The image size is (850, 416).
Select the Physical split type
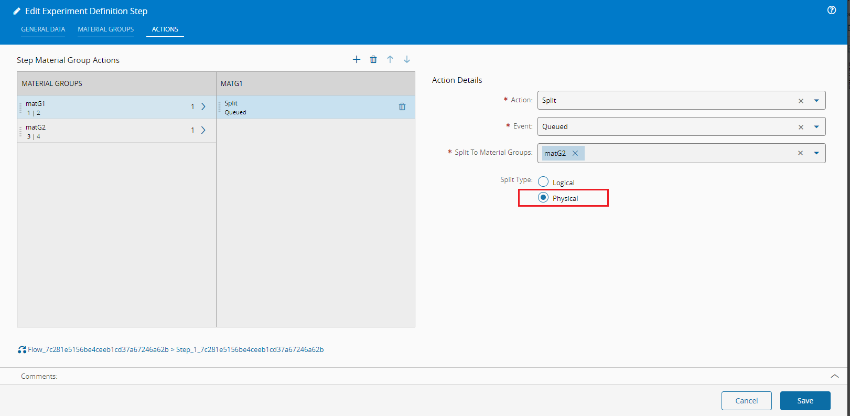[x=543, y=197]
